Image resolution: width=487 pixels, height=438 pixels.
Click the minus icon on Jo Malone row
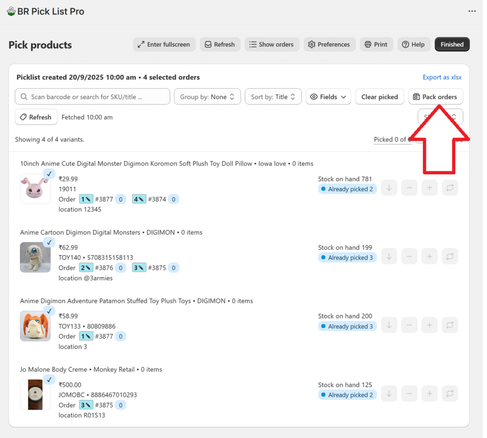click(x=409, y=394)
